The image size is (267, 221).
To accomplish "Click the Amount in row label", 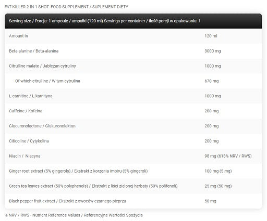I will coord(18,36).
